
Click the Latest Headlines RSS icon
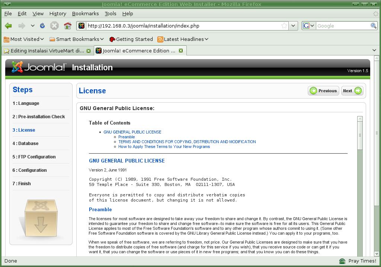[160, 39]
